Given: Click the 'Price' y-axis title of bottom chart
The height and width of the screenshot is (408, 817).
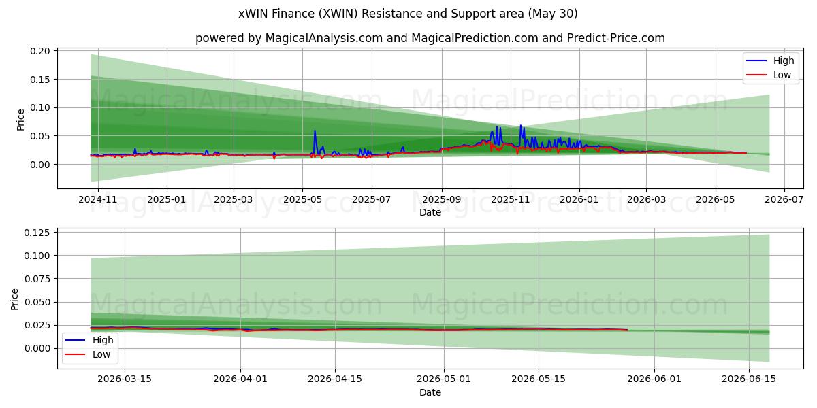Looking at the screenshot, I should tap(15, 299).
